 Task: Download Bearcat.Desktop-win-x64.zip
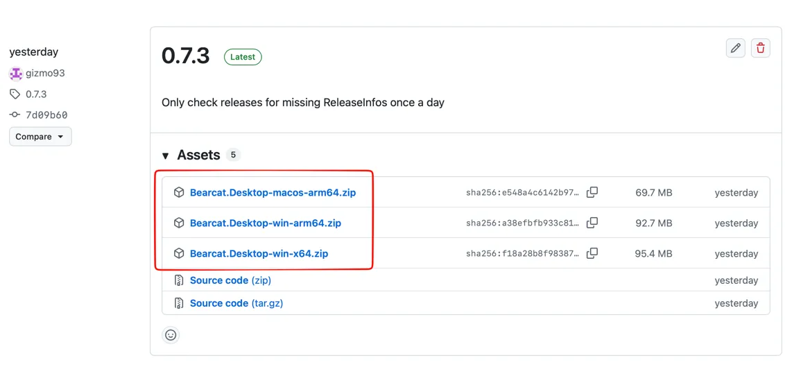pos(259,253)
